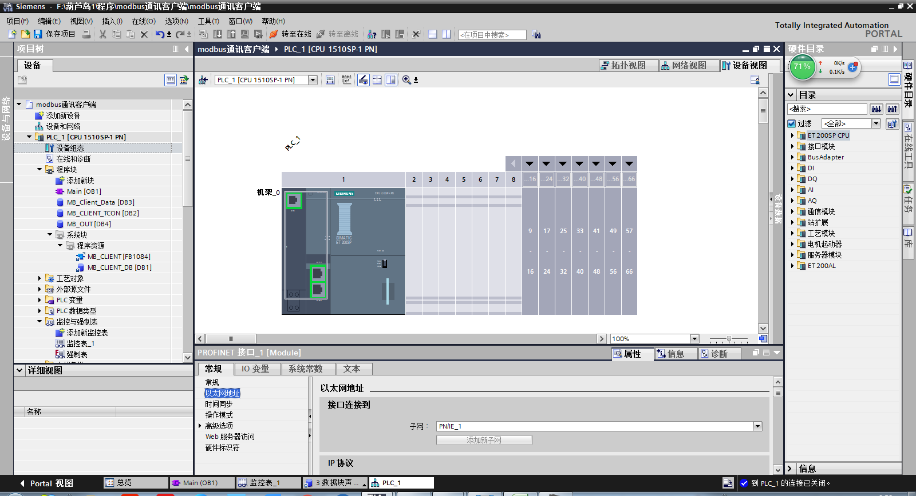The image size is (916, 496).
Task: Open the 项目(P) menu
Action: tap(18, 21)
